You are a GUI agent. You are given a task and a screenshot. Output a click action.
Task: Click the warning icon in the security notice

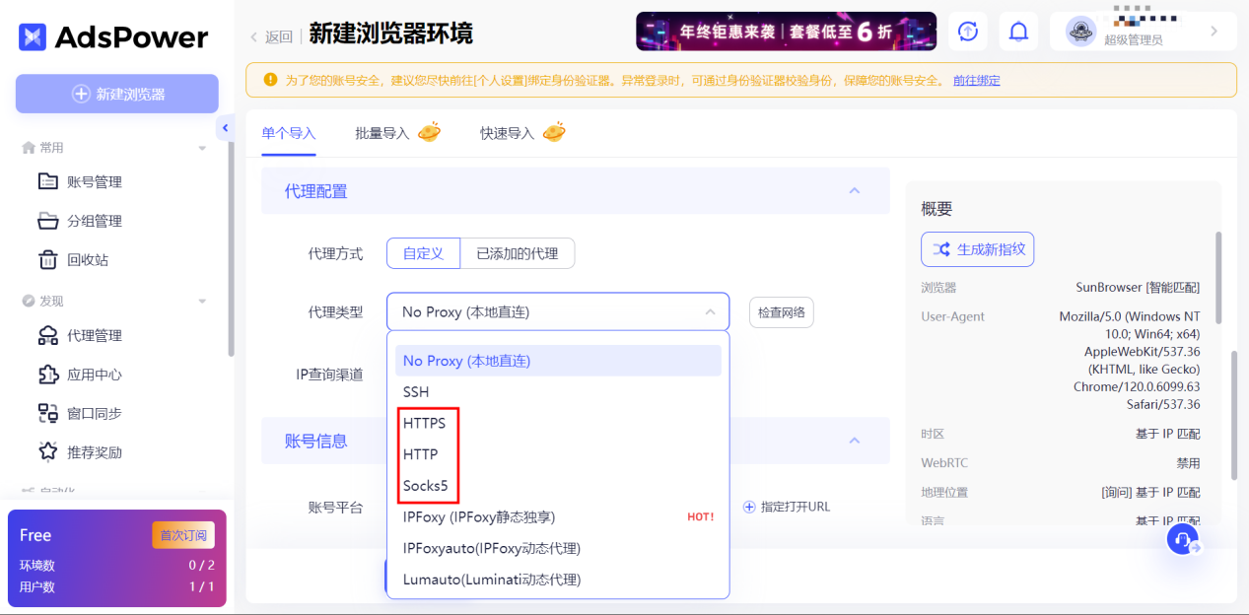(x=270, y=80)
